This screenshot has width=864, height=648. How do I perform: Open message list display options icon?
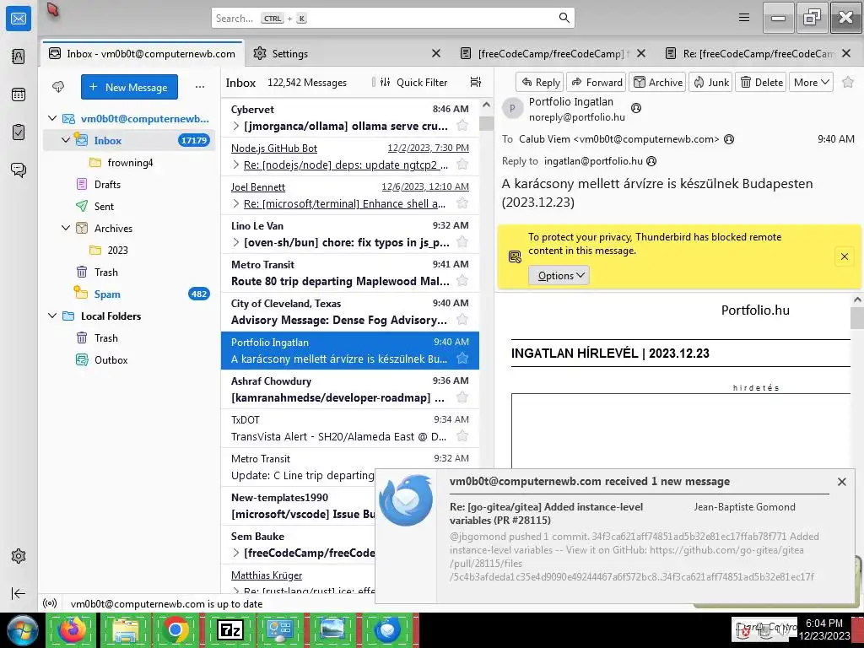(x=476, y=82)
